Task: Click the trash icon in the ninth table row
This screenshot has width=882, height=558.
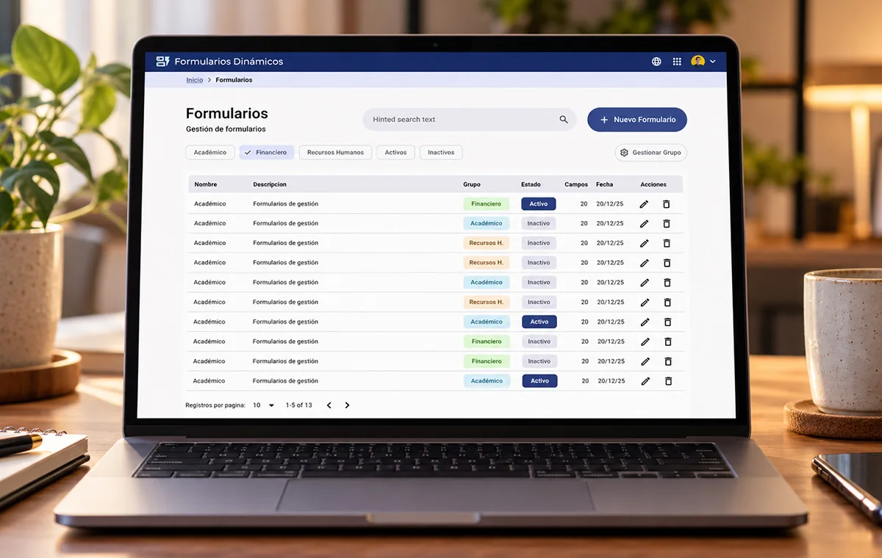Action: coord(668,361)
